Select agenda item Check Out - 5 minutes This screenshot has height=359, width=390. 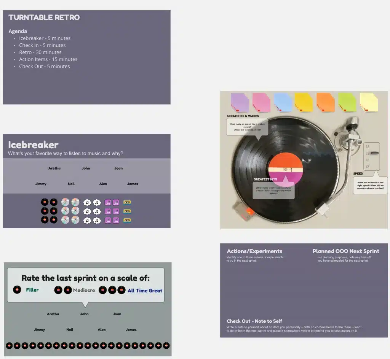[45, 66]
